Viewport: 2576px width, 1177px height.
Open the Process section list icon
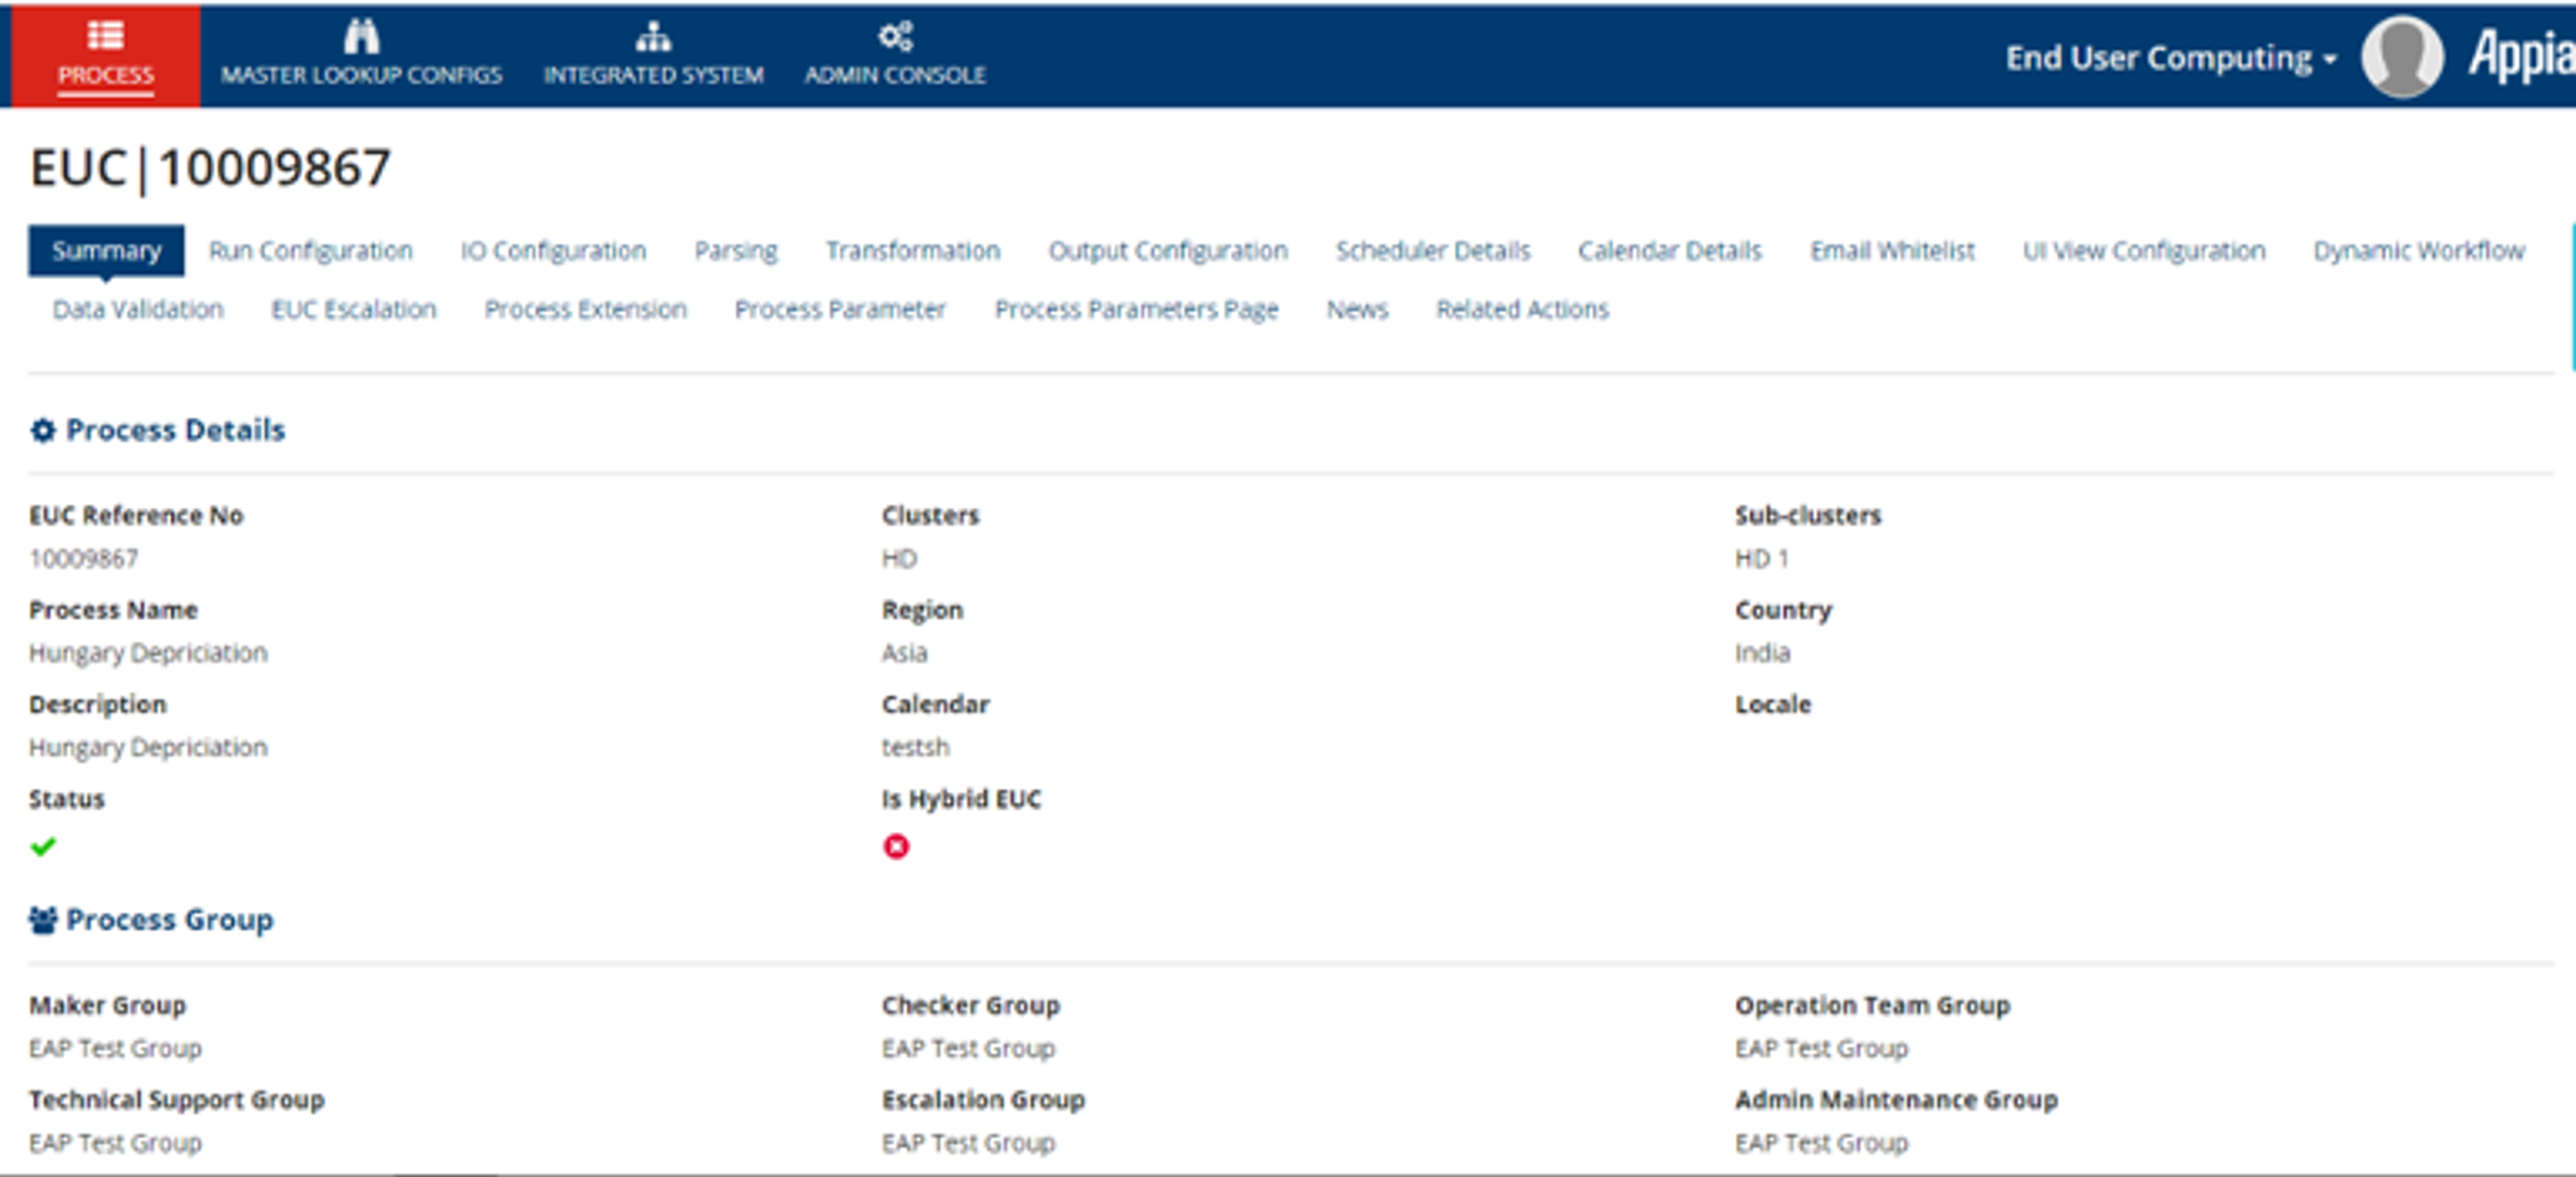[x=105, y=36]
